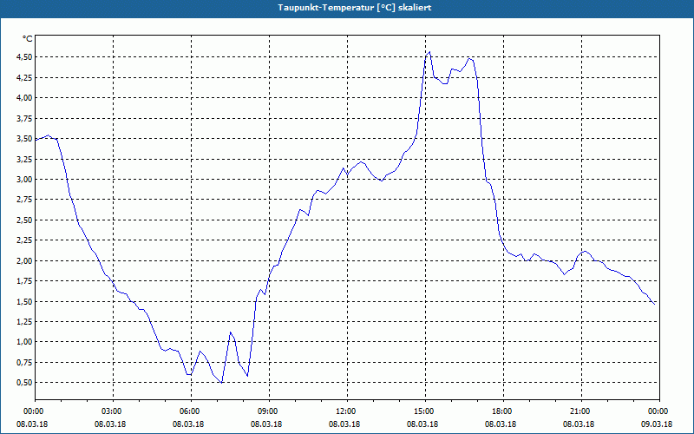Image resolution: width=694 pixels, height=434 pixels.
Task: Select the 06:00 time label
Action: pyautogui.click(x=189, y=411)
